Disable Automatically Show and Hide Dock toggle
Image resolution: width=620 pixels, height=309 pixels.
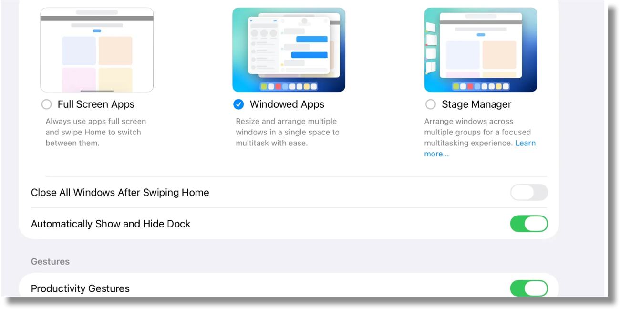tap(528, 224)
